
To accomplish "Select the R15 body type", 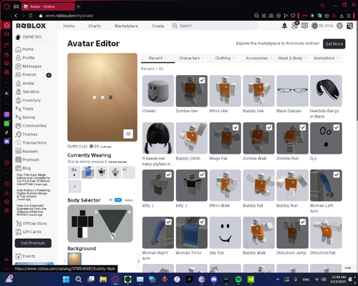I will click(118, 200).
